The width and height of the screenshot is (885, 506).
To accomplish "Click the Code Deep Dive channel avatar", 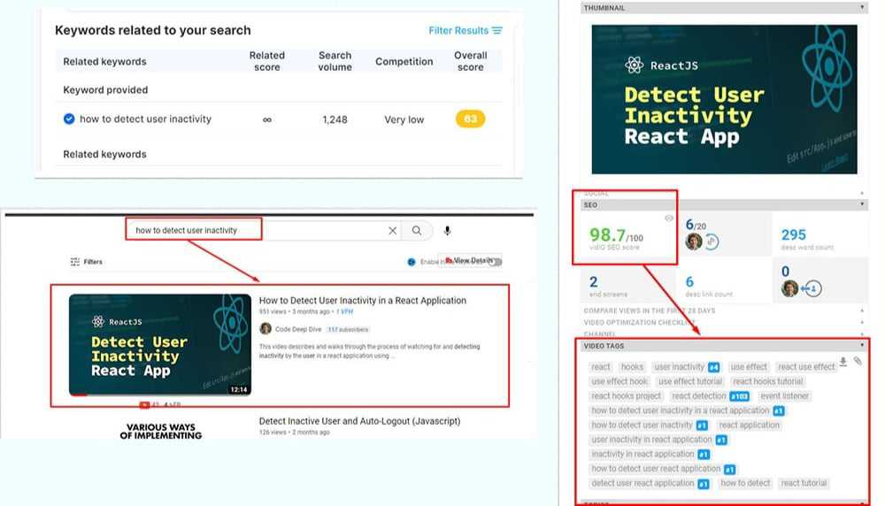I will (x=265, y=329).
